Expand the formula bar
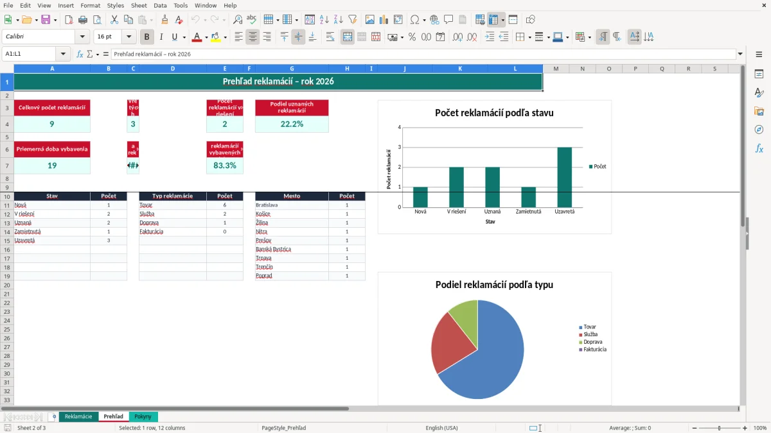 point(740,54)
